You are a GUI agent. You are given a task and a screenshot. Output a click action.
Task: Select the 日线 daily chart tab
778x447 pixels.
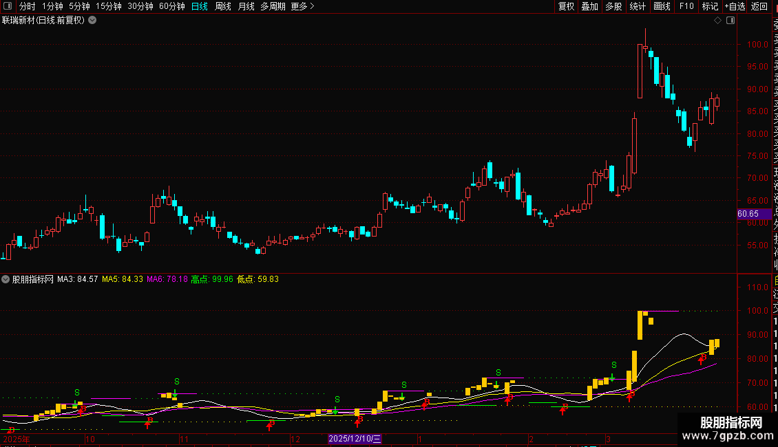pyautogui.click(x=200, y=6)
